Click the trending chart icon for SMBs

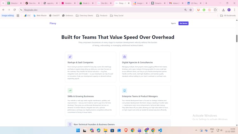(70, 90)
